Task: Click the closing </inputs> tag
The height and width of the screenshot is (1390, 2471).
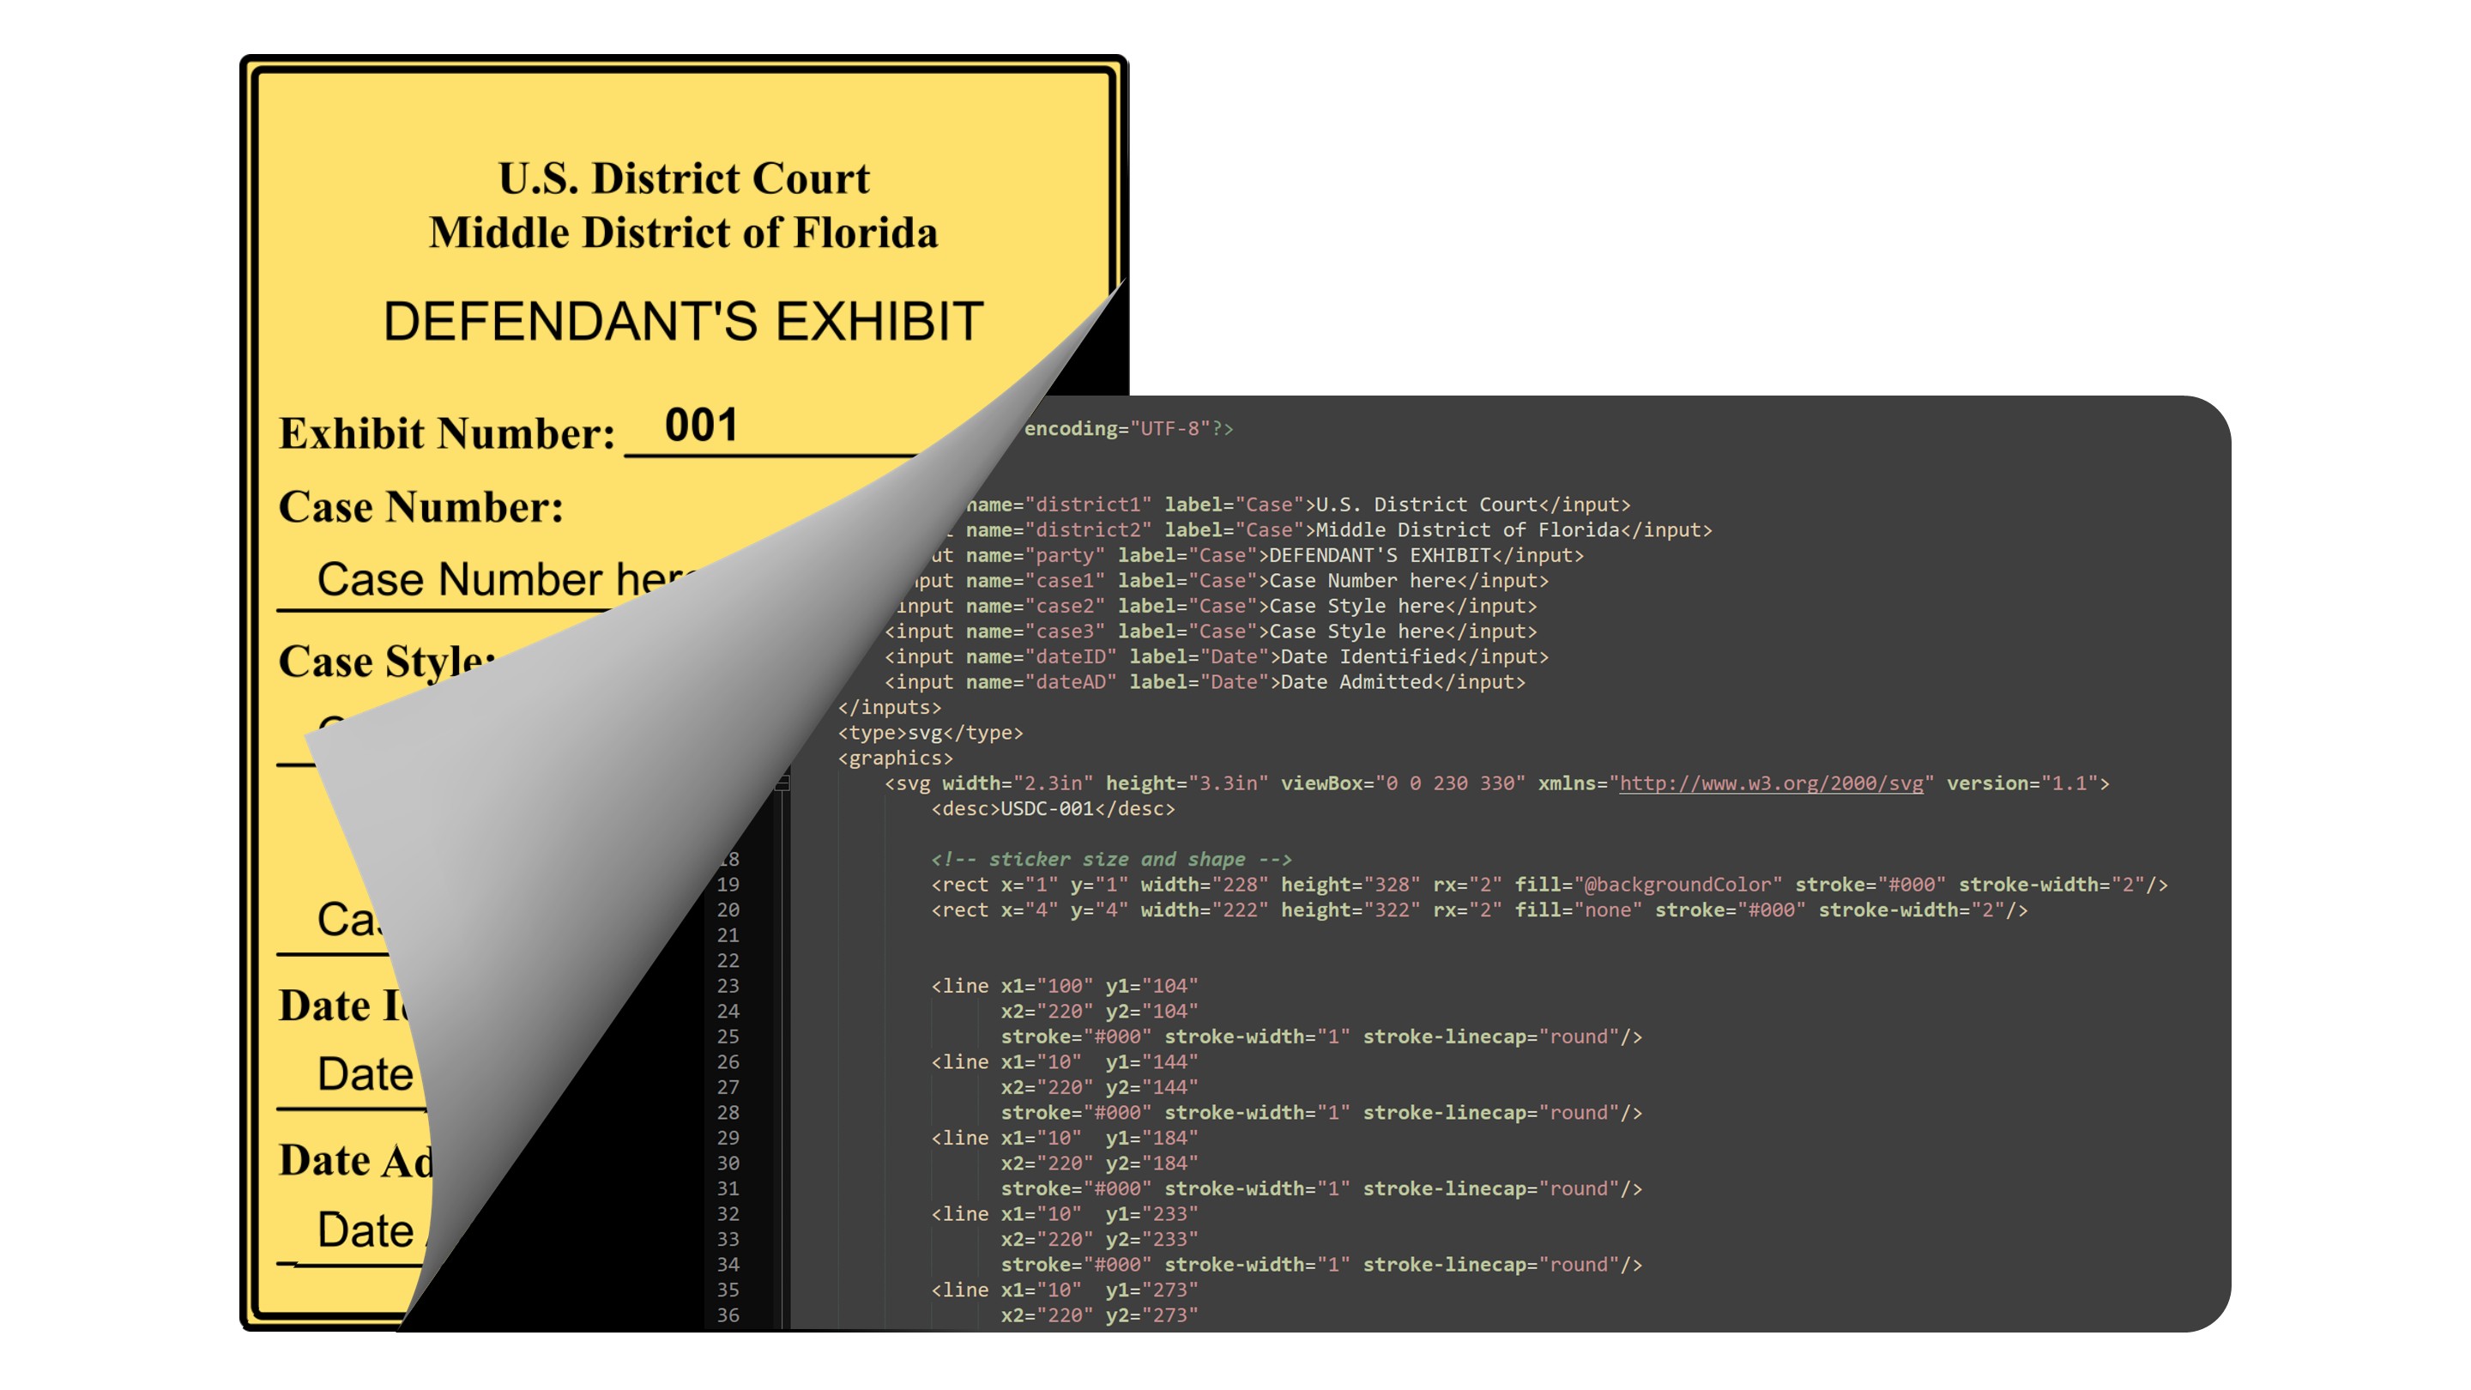Action: pyautogui.click(x=889, y=707)
